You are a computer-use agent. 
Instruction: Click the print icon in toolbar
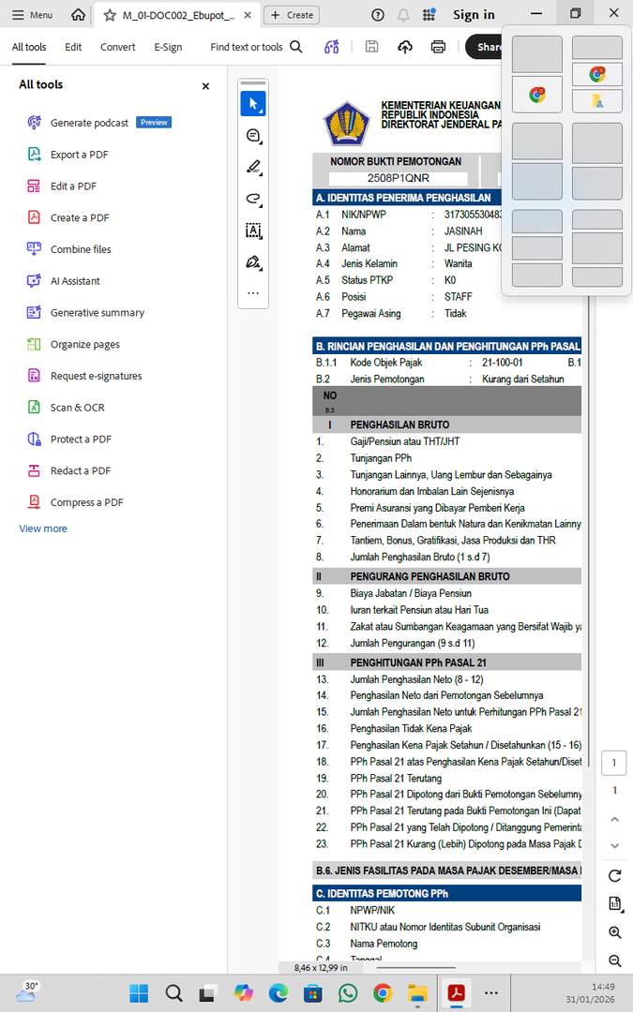click(x=438, y=47)
